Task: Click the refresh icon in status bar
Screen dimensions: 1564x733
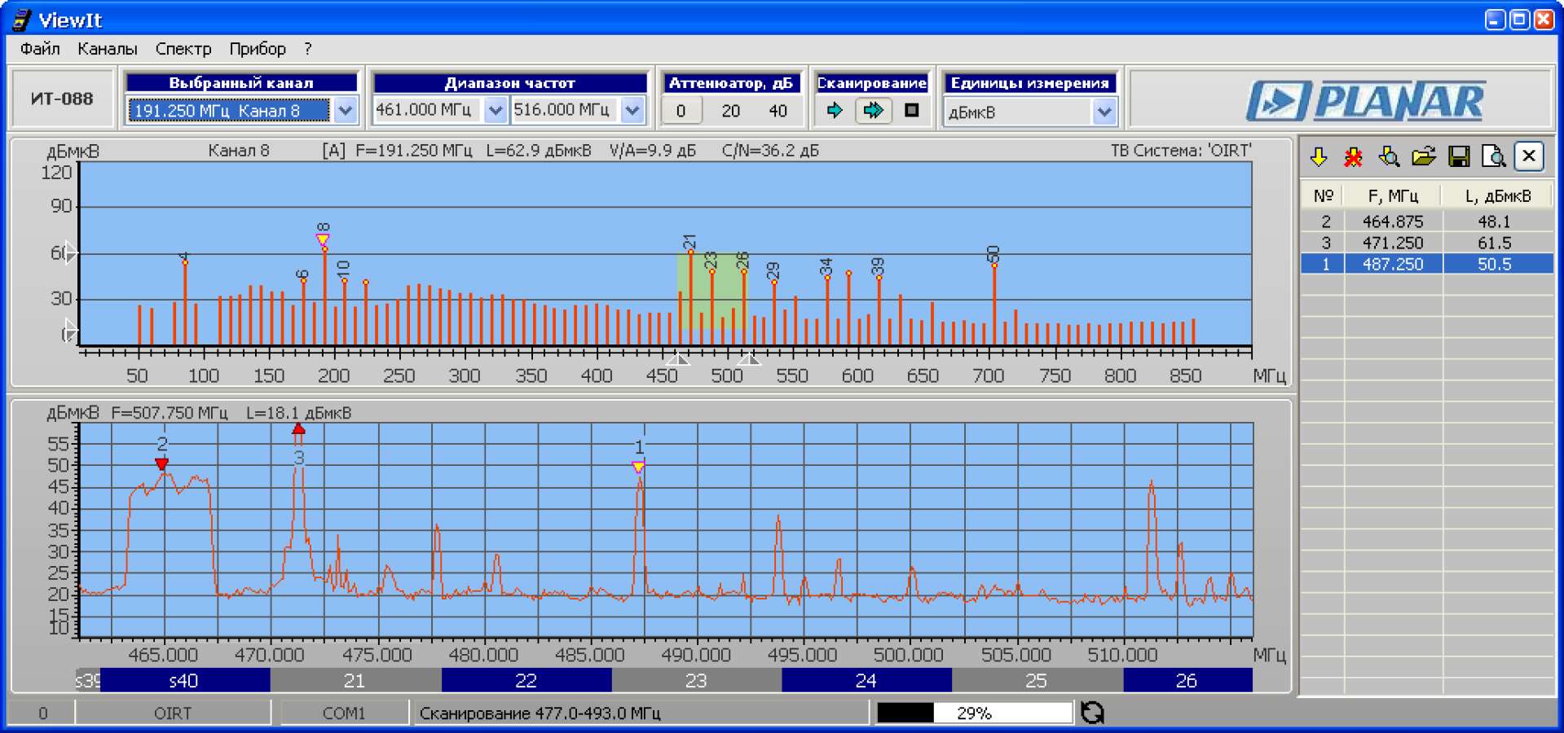Action: pyautogui.click(x=1092, y=713)
